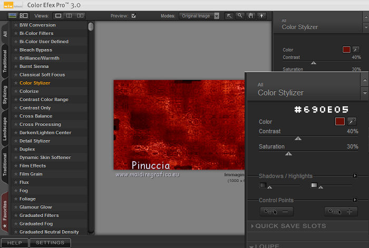Switch to the Landscape category tab
Viewport: 369px width, 248px height.
(5, 128)
